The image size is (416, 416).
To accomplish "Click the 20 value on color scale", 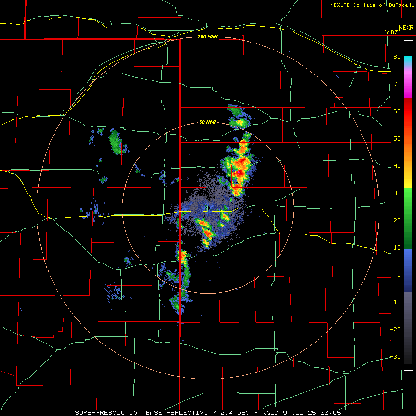I will pos(397,220).
